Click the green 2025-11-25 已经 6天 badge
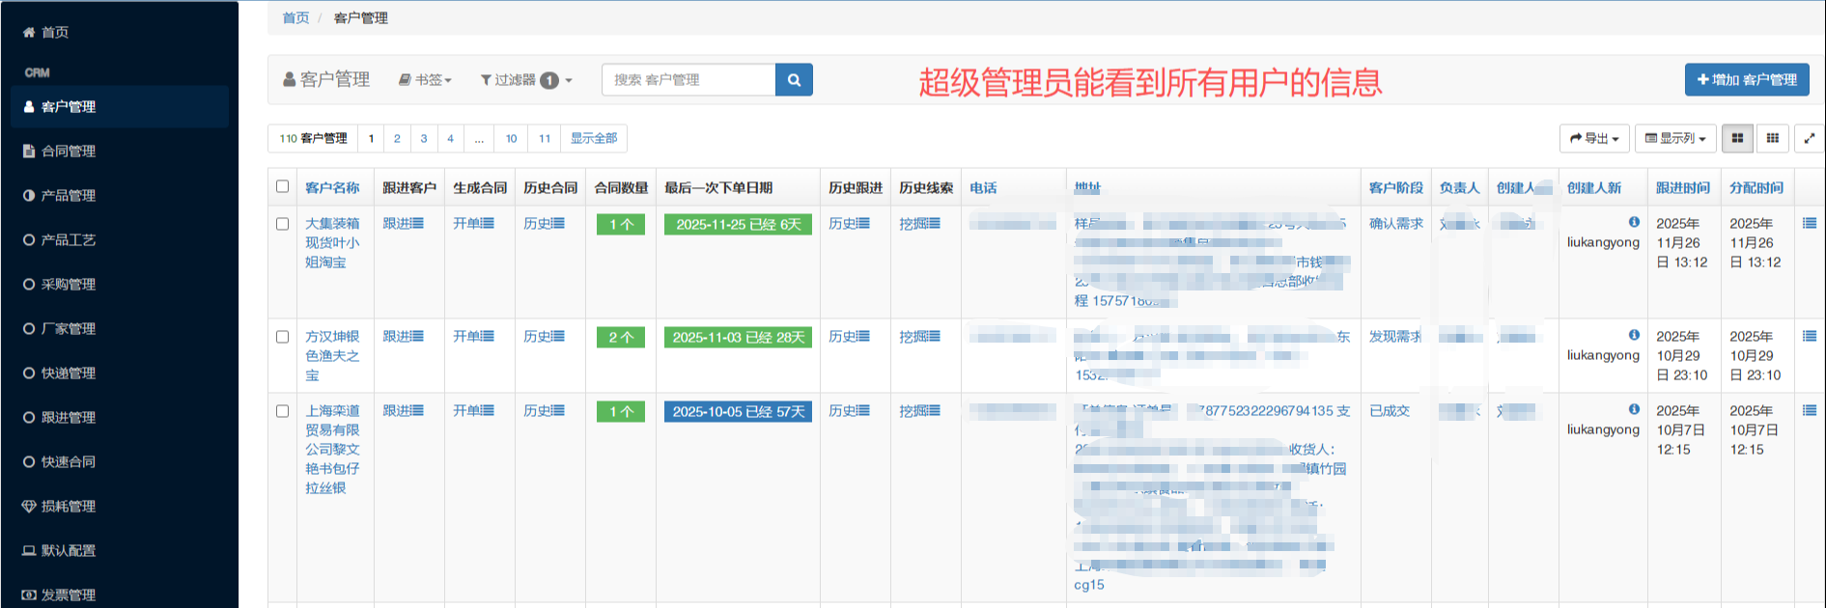Viewport: 1826px width, 608px height. tap(738, 224)
